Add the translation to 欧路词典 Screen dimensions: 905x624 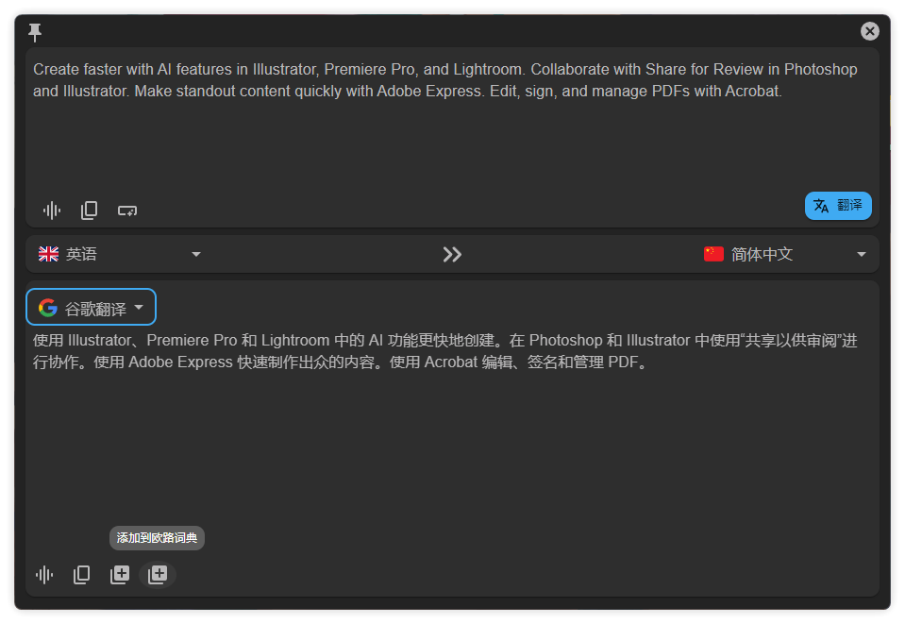[158, 574]
